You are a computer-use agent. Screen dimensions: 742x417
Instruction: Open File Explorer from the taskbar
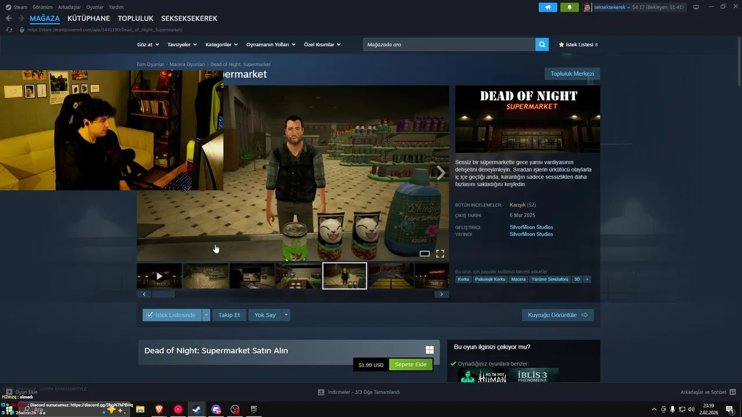click(140, 409)
